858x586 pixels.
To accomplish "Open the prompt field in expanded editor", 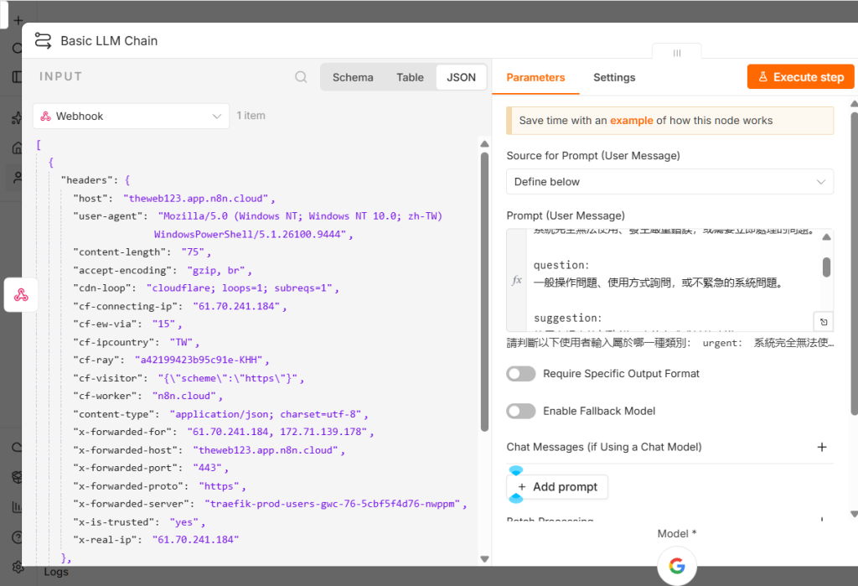I will click(x=824, y=322).
